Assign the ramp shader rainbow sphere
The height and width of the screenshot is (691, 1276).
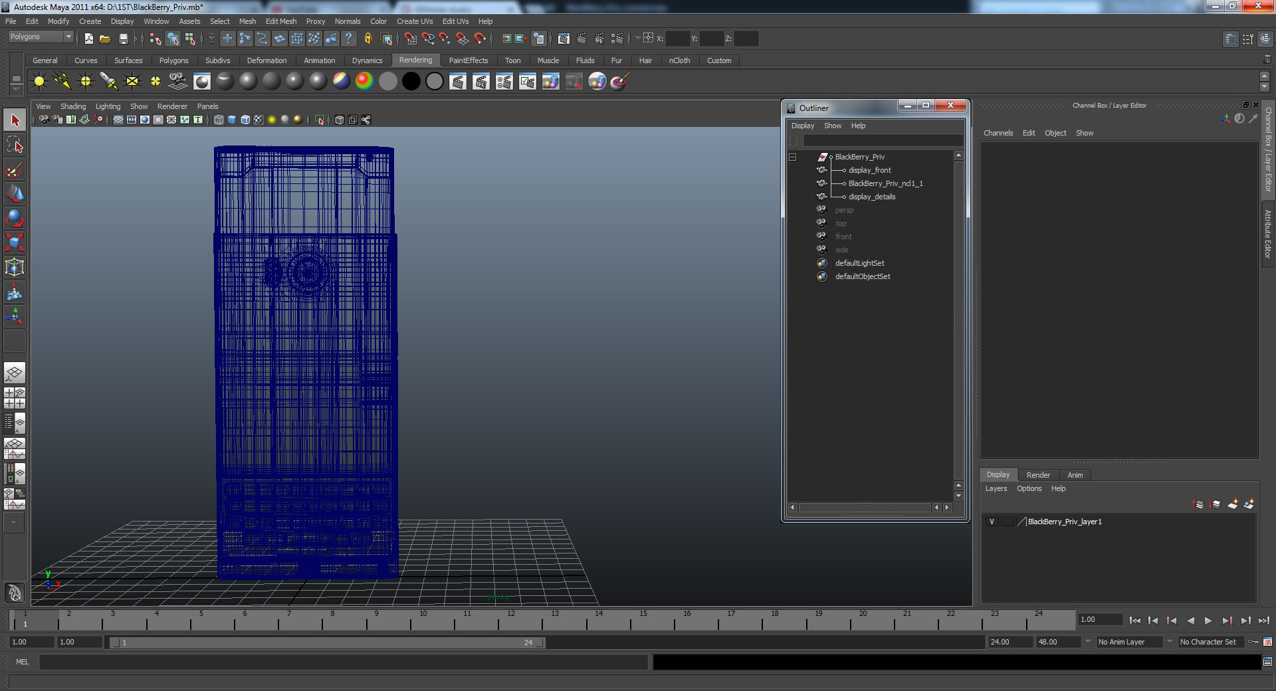[x=364, y=81]
